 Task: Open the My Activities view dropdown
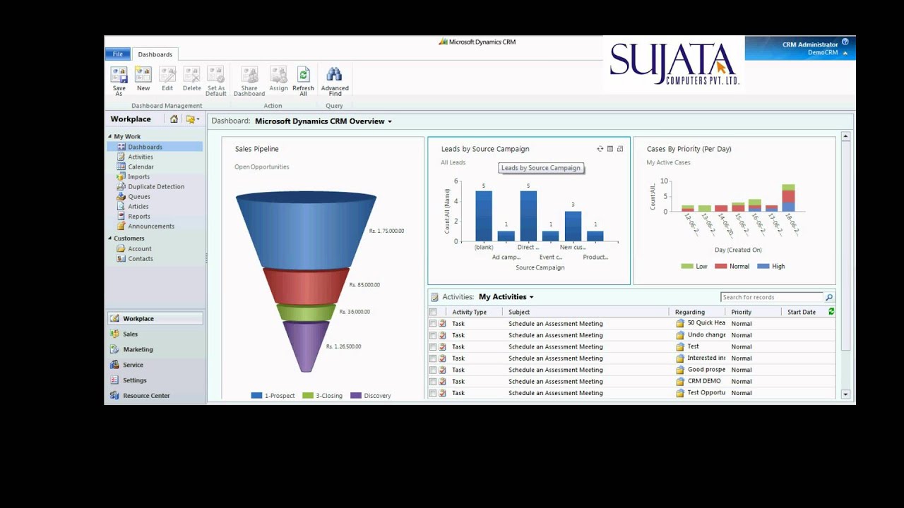[532, 297]
